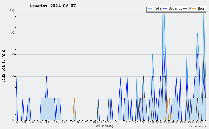Click the Usuarios peak of 2 near 4 h

pos(46,77)
